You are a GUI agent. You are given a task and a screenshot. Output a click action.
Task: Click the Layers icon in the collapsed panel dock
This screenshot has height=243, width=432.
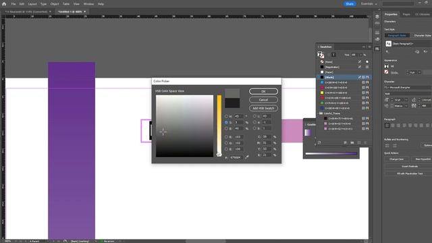point(377,16)
